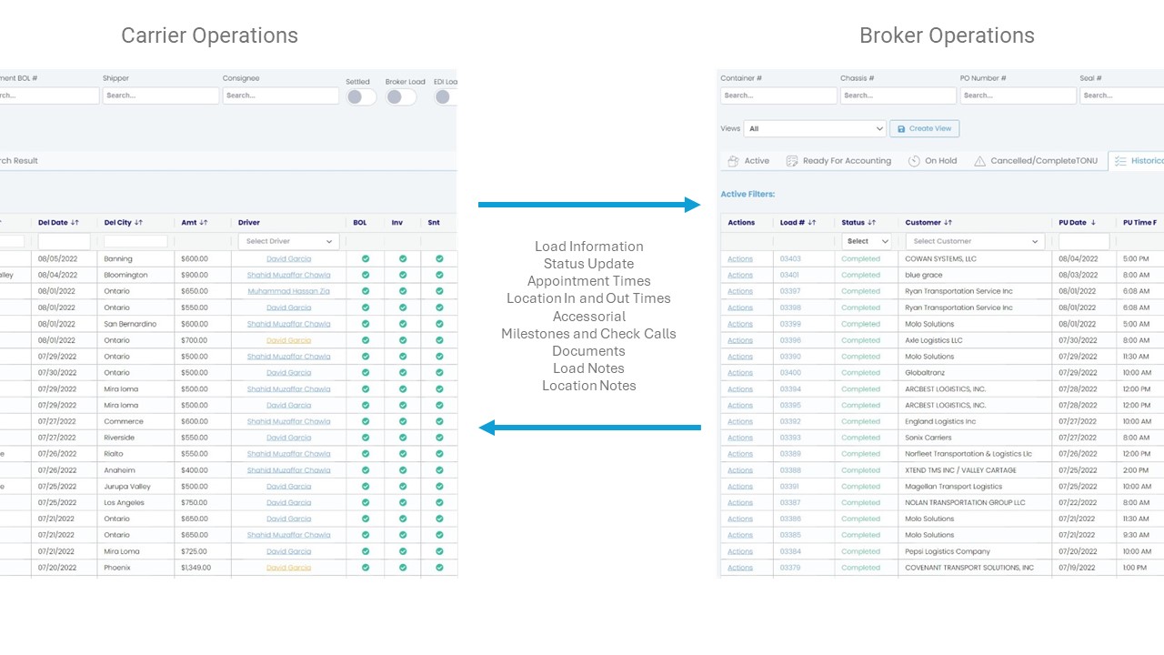Sort broker table by Status arrows
Viewport: 1164px width, 655px height.
tap(872, 223)
